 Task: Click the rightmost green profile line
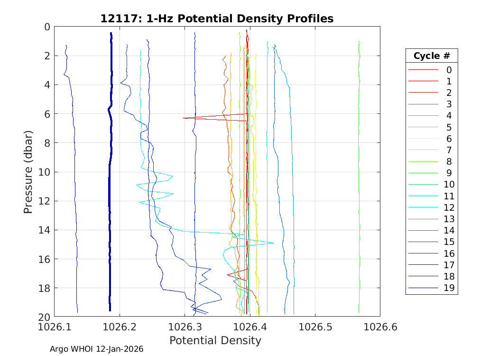[359, 190]
